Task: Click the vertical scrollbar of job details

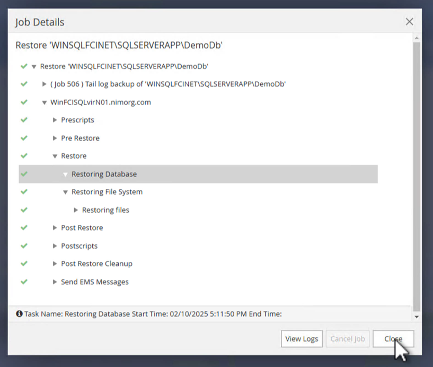Action: (x=417, y=175)
